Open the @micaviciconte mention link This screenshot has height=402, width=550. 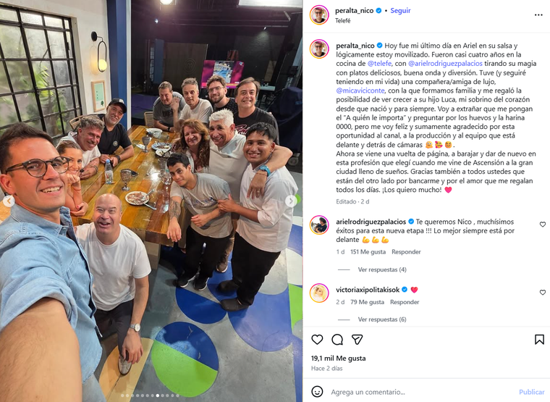click(x=360, y=91)
